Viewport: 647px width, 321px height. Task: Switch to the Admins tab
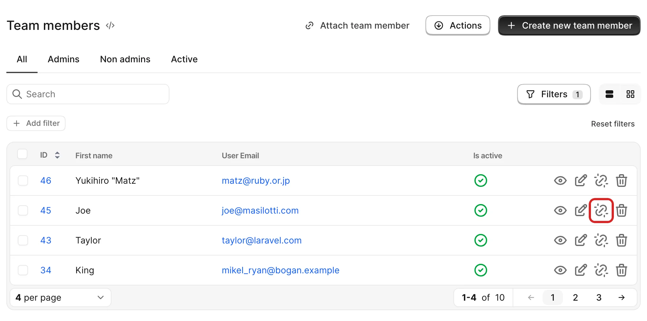click(x=63, y=59)
